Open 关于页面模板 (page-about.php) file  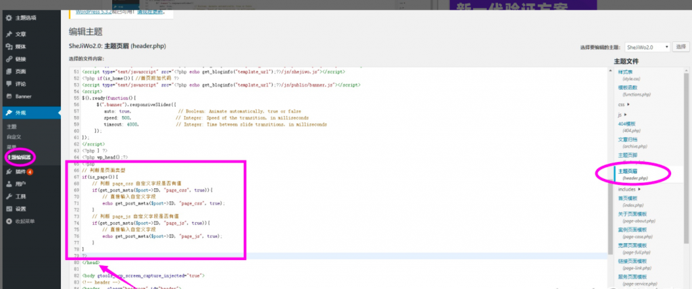tap(637, 217)
